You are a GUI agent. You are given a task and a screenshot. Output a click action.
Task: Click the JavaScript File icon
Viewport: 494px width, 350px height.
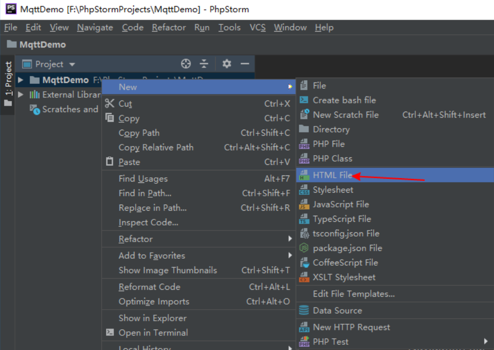click(x=304, y=205)
